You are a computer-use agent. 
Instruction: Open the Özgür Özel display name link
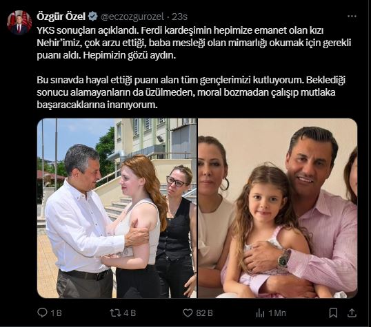(61, 17)
